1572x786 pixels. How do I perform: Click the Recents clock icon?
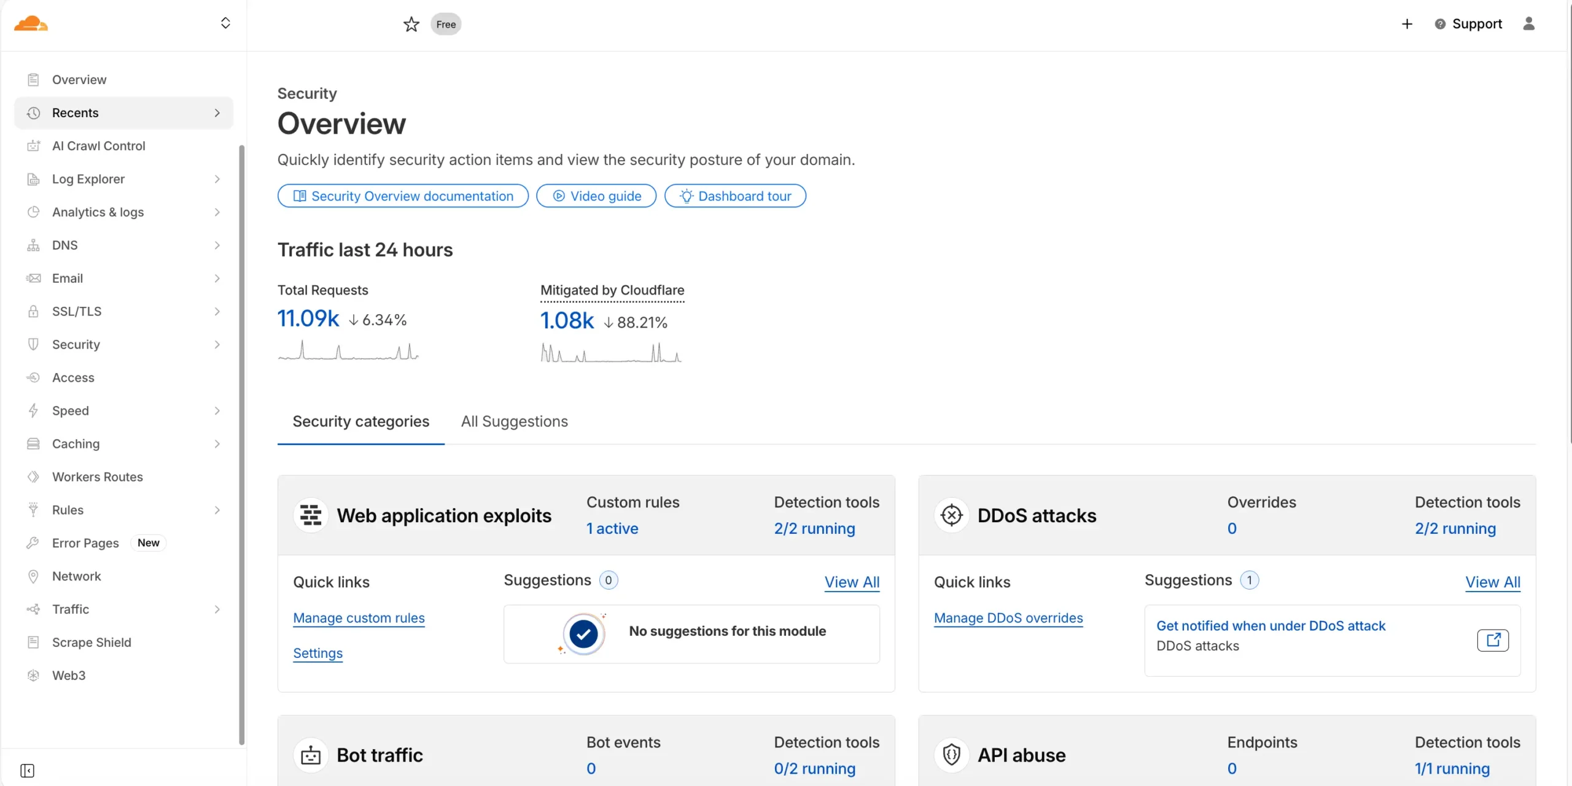pyautogui.click(x=33, y=113)
